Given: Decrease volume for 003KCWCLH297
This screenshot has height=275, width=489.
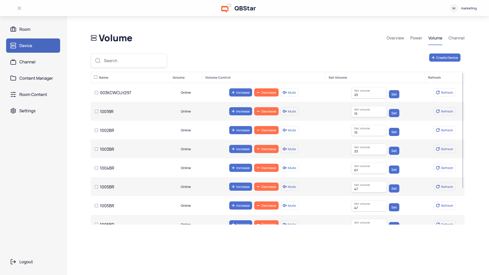Looking at the screenshot, I should [x=266, y=92].
